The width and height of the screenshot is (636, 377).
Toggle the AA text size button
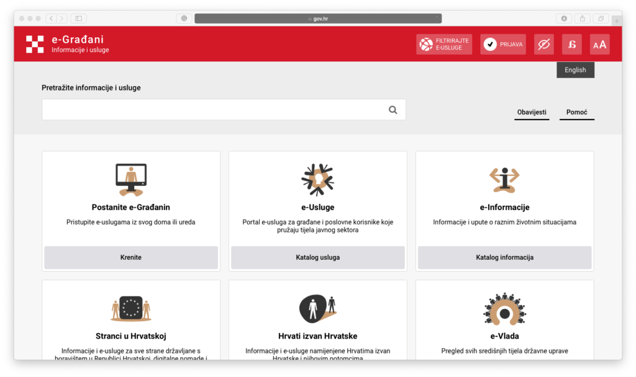coord(599,44)
